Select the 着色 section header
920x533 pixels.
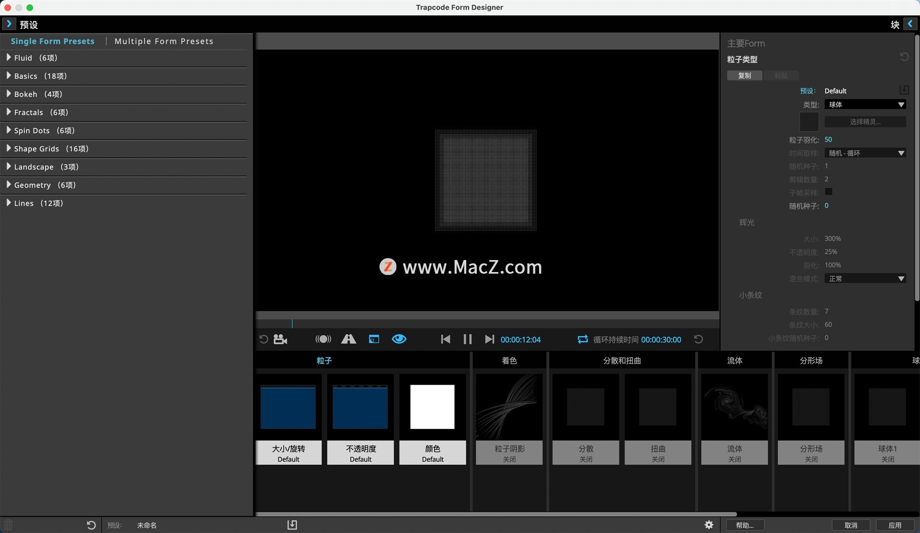[x=509, y=361]
